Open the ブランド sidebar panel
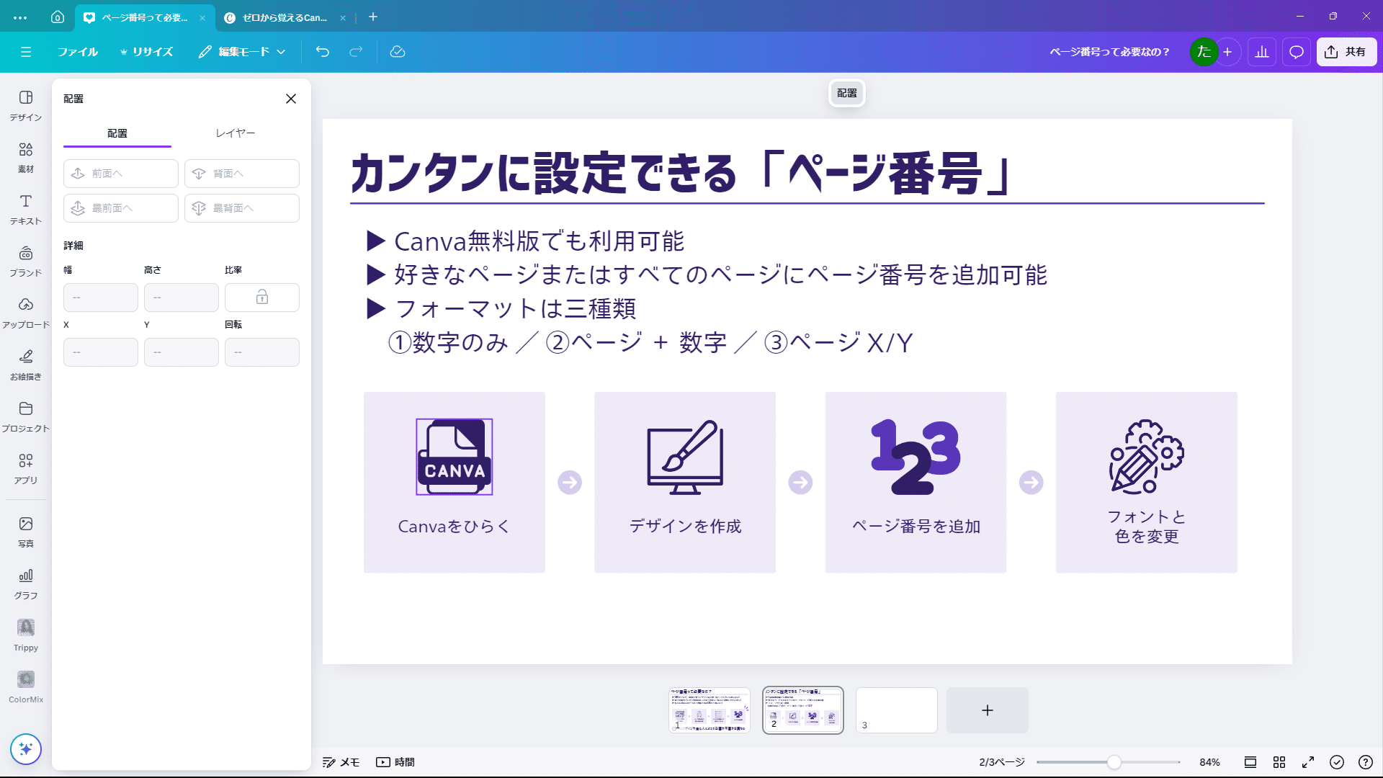Image resolution: width=1383 pixels, height=778 pixels. coord(26,261)
